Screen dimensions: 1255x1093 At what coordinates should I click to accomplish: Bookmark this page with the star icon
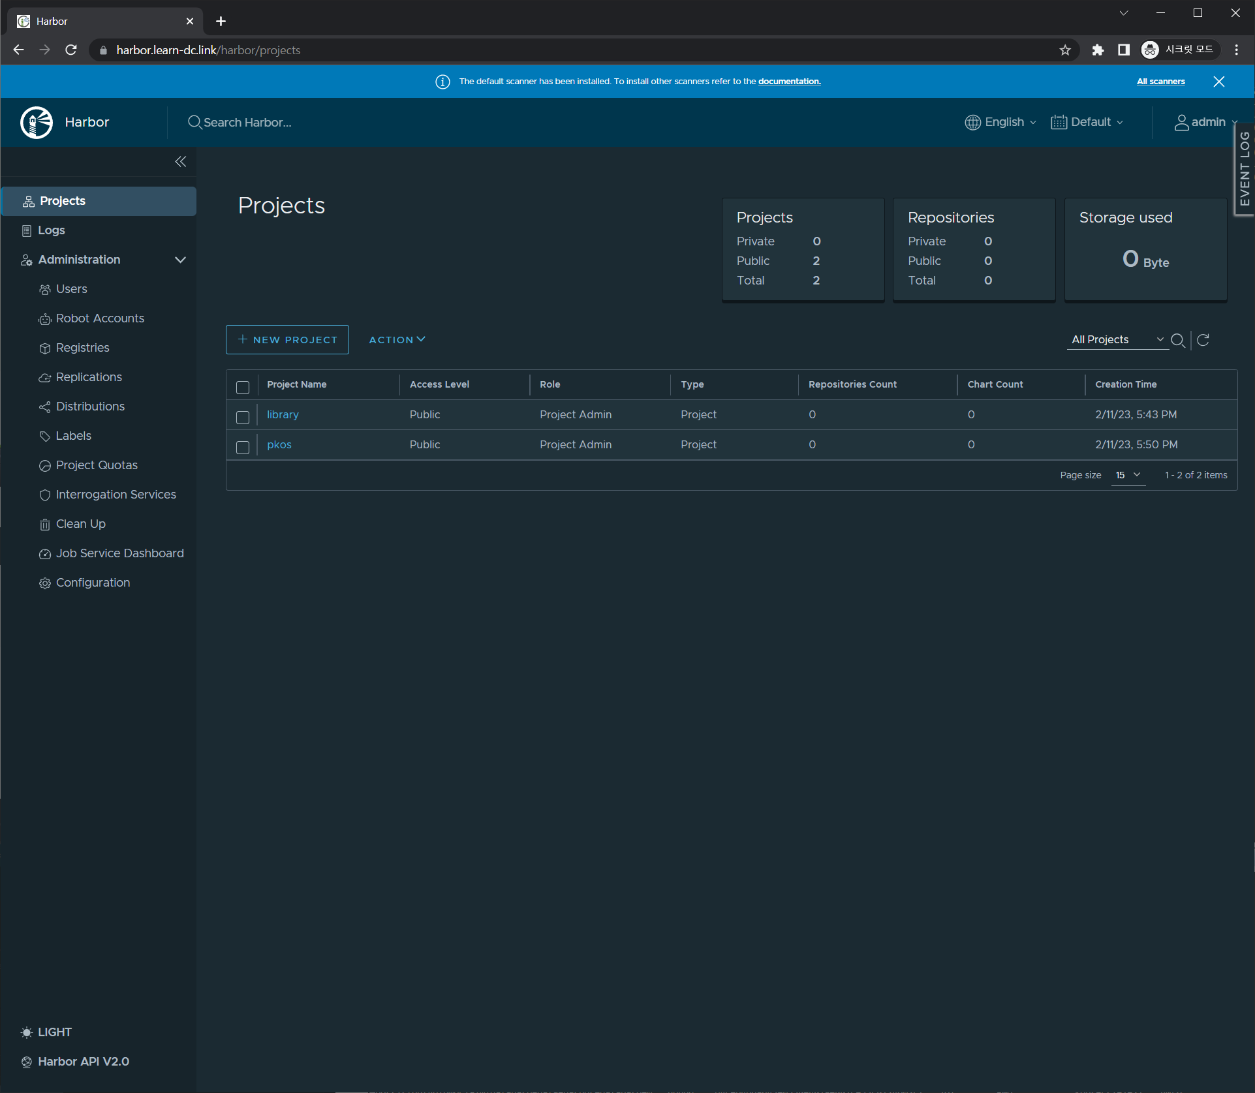1065,50
